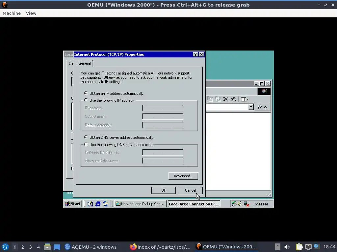Switch to Network and Dial-up Connections taskbar button
Screen dimensions: 337x252
(x=140, y=204)
